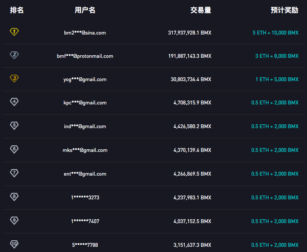The image size is (307, 252).
Task: Click the rank 6 diamond badge
Action: coord(14,149)
